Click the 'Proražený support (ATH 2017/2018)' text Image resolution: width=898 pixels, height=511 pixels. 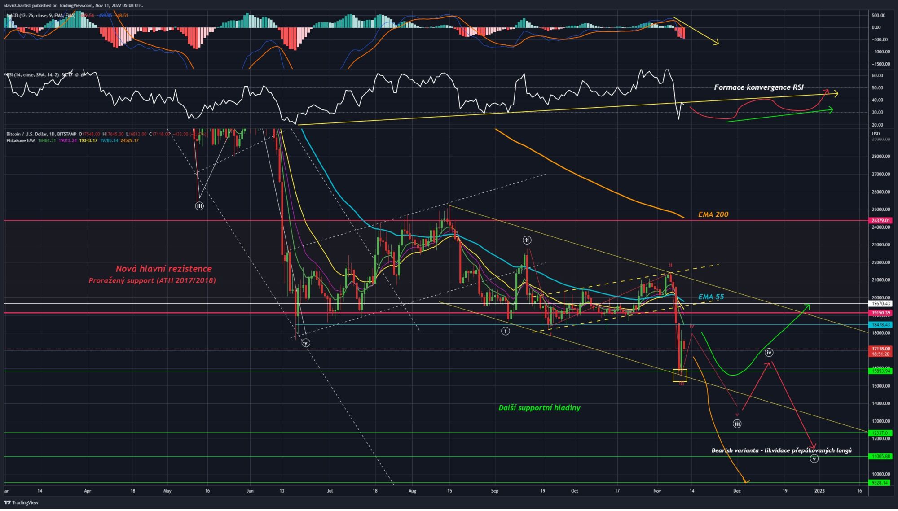152,280
